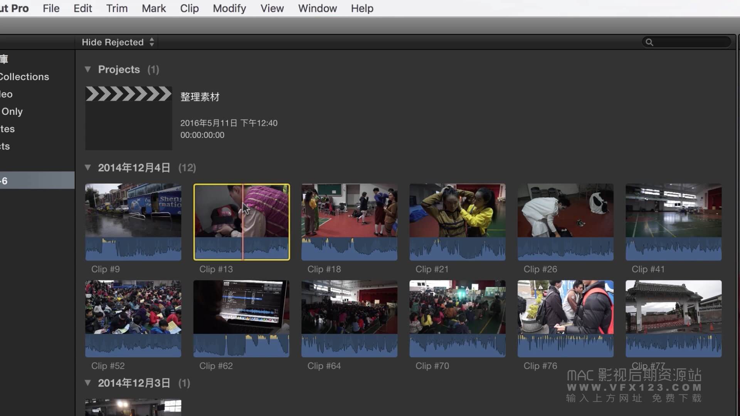The height and width of the screenshot is (416, 740).
Task: Click the Clip #64 name label
Action: point(324,366)
